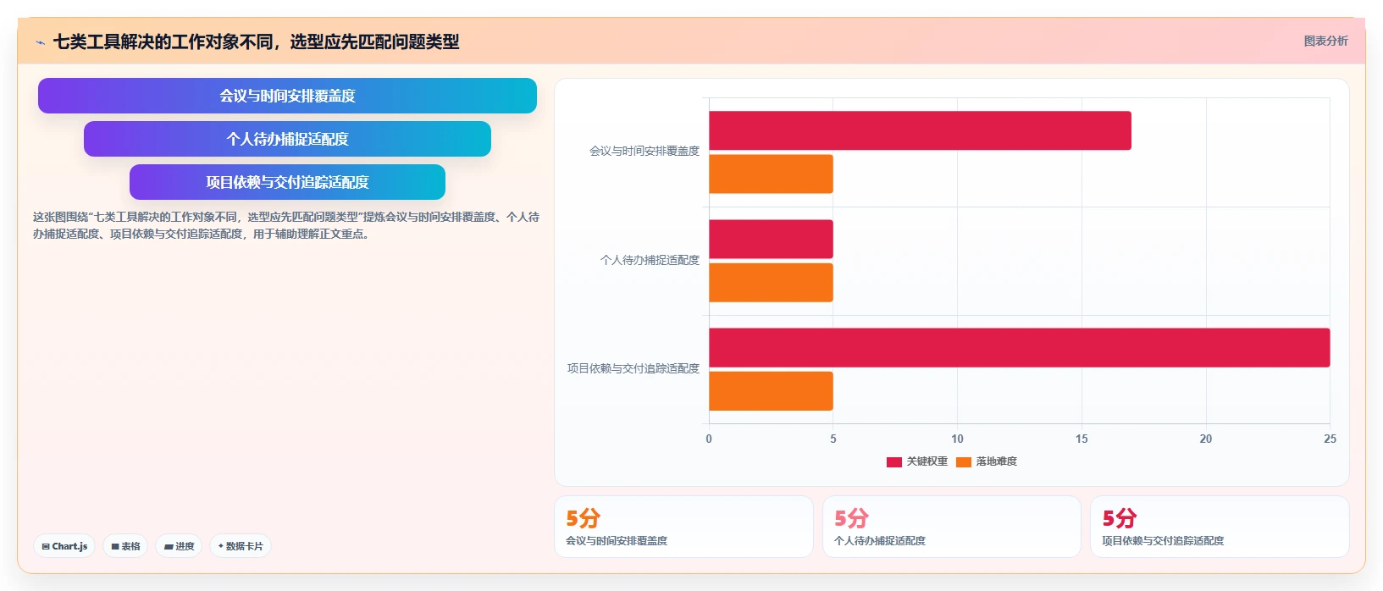This screenshot has height=591, width=1383.
Task: Select the 个人待办捕捉适配度 funnel bar
Action: [x=287, y=139]
